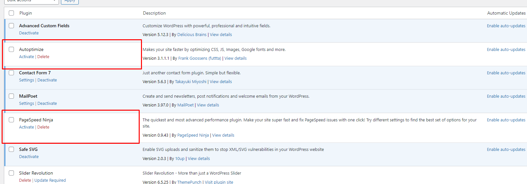This screenshot has width=527, height=184.
Task: Activate the PageSpeed Ninja plugin
Action: click(x=27, y=127)
